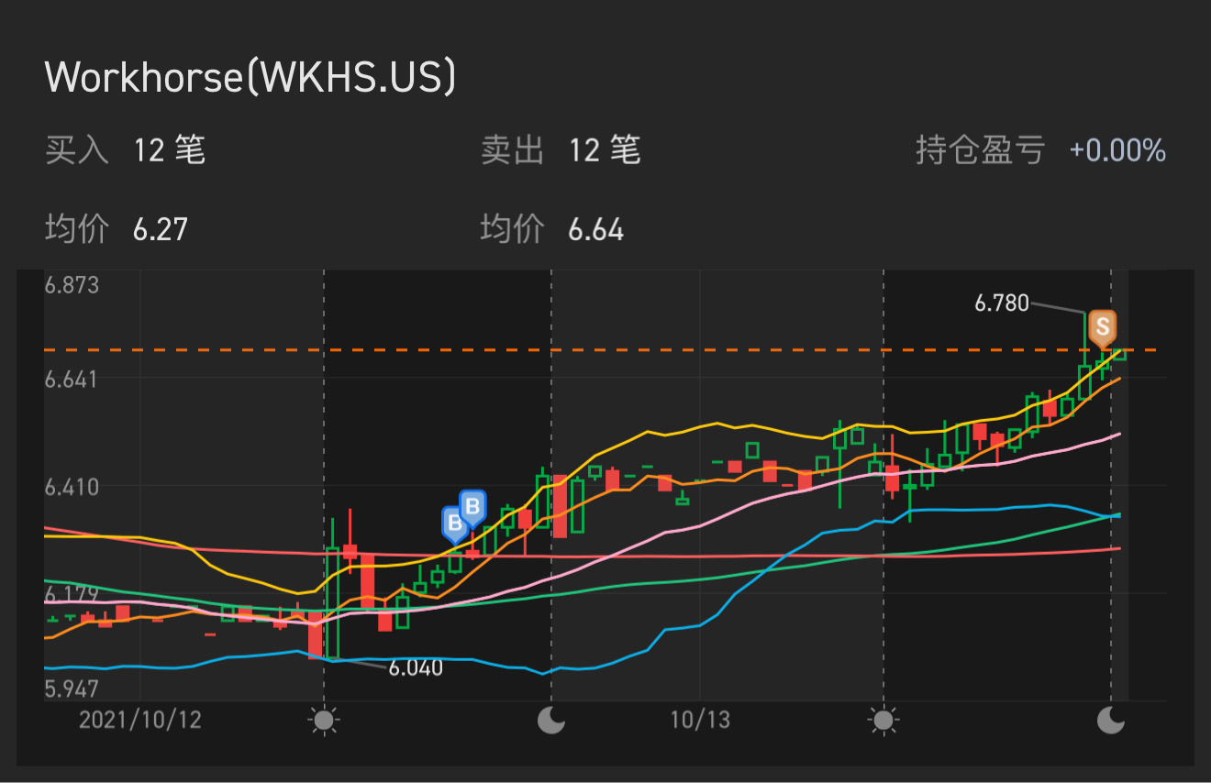The height and width of the screenshot is (783, 1211).
Task: Click the 10/13 date label
Action: click(700, 720)
